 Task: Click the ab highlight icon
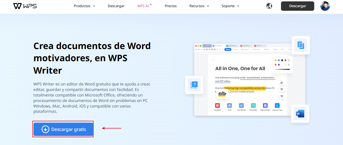click(222, 94)
